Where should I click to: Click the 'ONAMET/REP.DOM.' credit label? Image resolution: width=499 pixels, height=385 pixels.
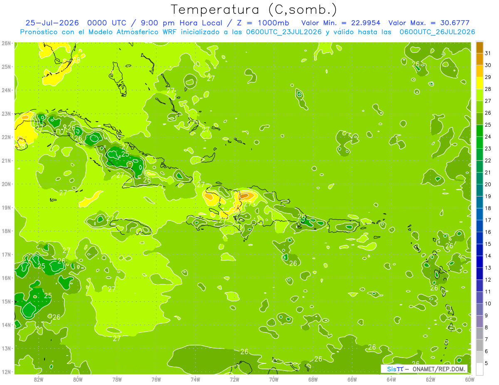point(439,369)
